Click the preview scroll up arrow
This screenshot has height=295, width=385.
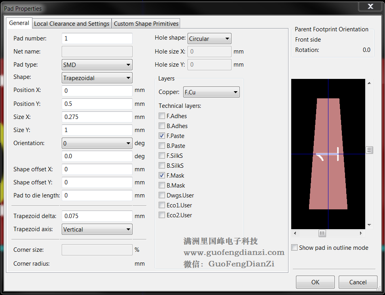[369, 83]
